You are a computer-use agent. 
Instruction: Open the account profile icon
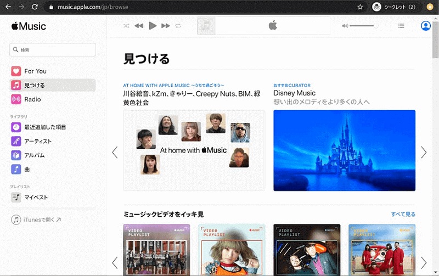point(426,26)
